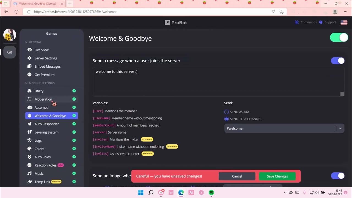Click the [user] variable text
Image resolution: width=352 pixels, height=198 pixels.
(98, 111)
